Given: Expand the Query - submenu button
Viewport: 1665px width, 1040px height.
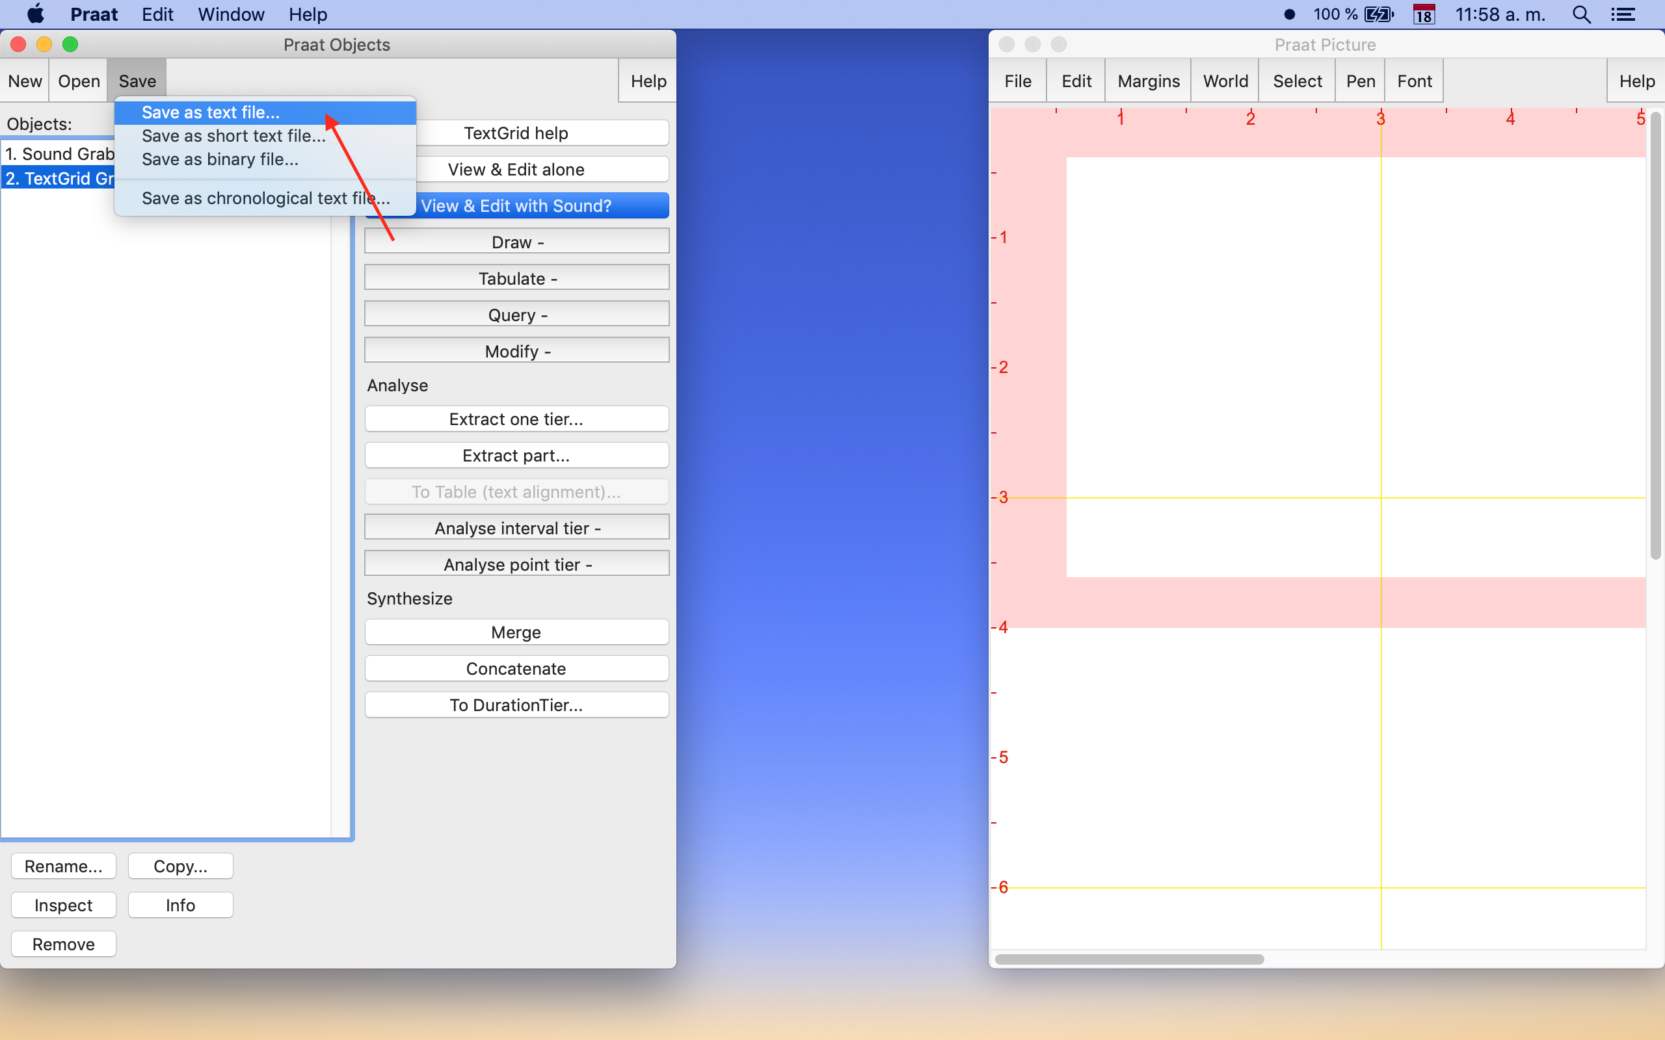Looking at the screenshot, I should (x=516, y=315).
